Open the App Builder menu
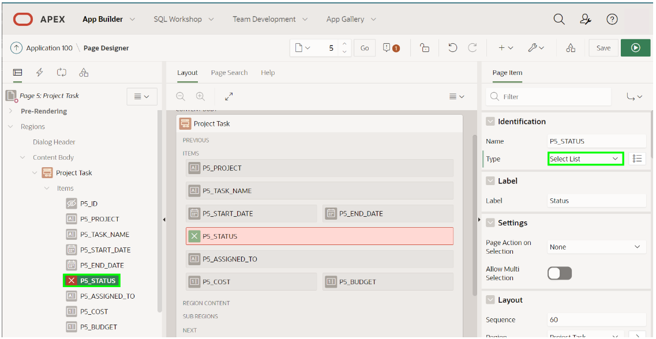656x339 pixels. (x=109, y=19)
